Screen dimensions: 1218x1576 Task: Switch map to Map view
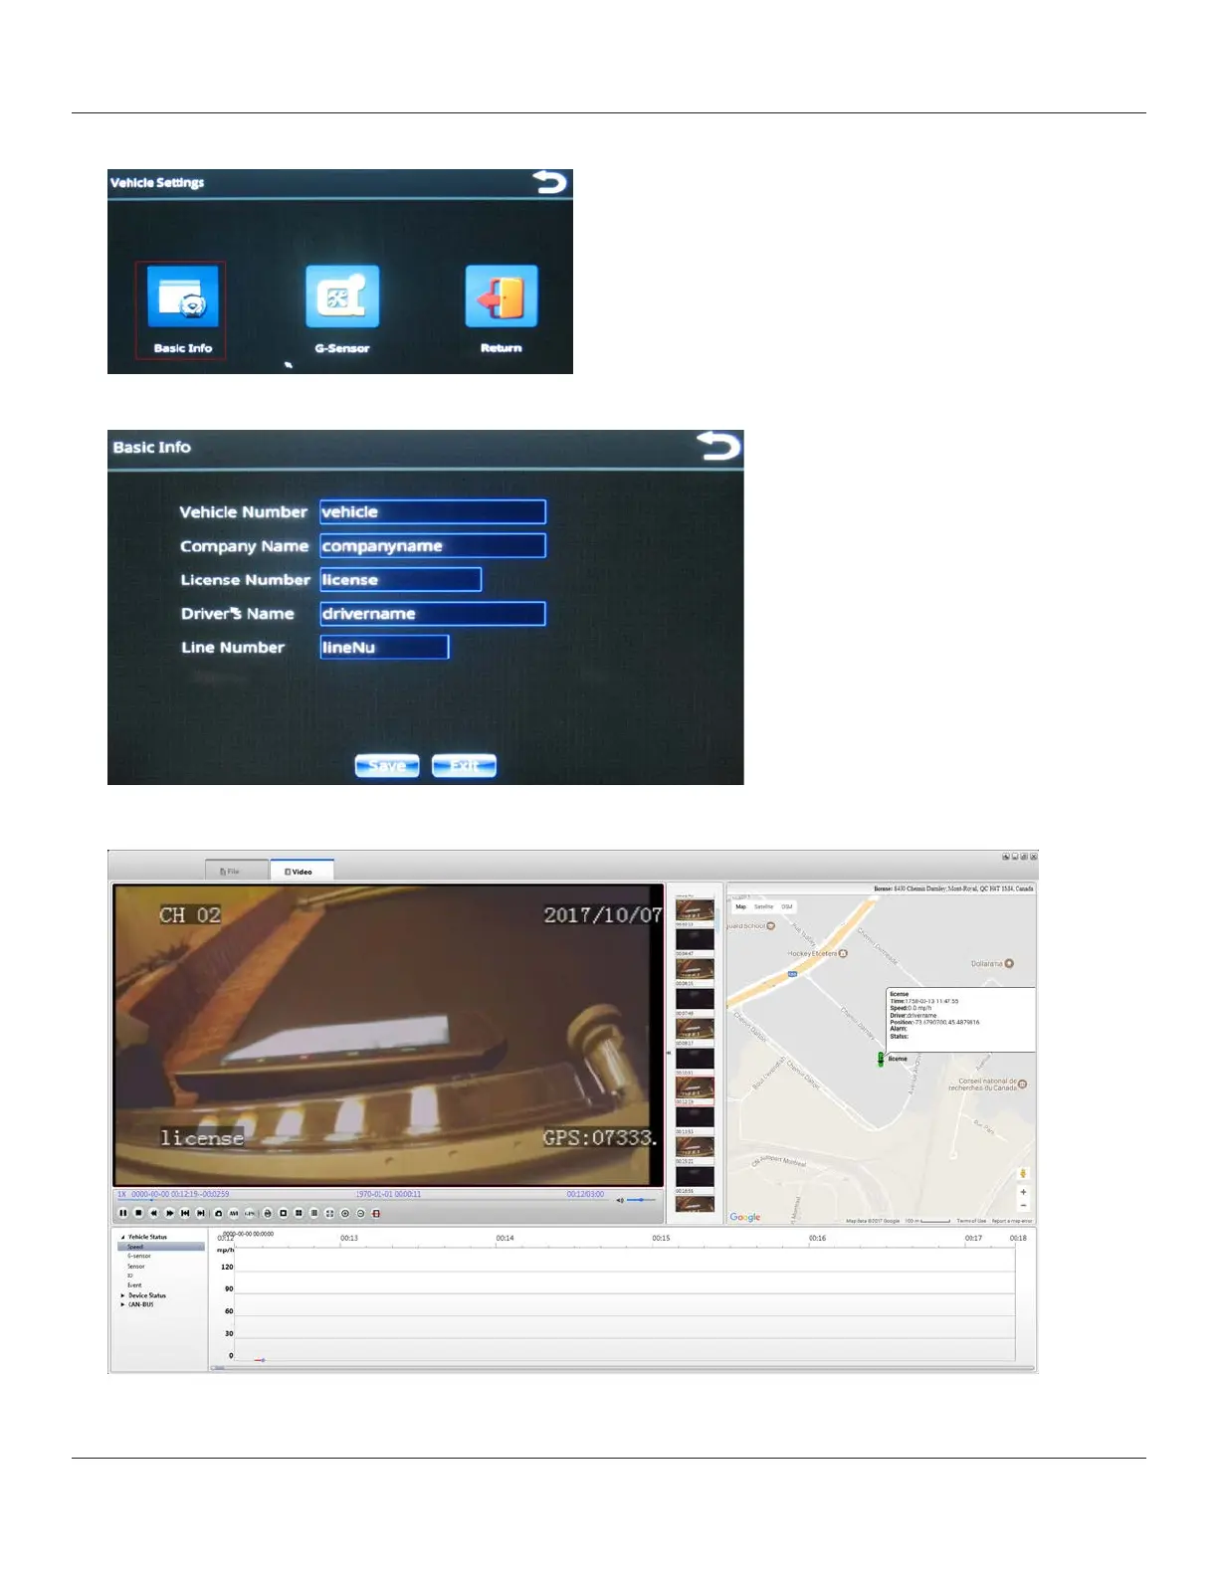[740, 906]
